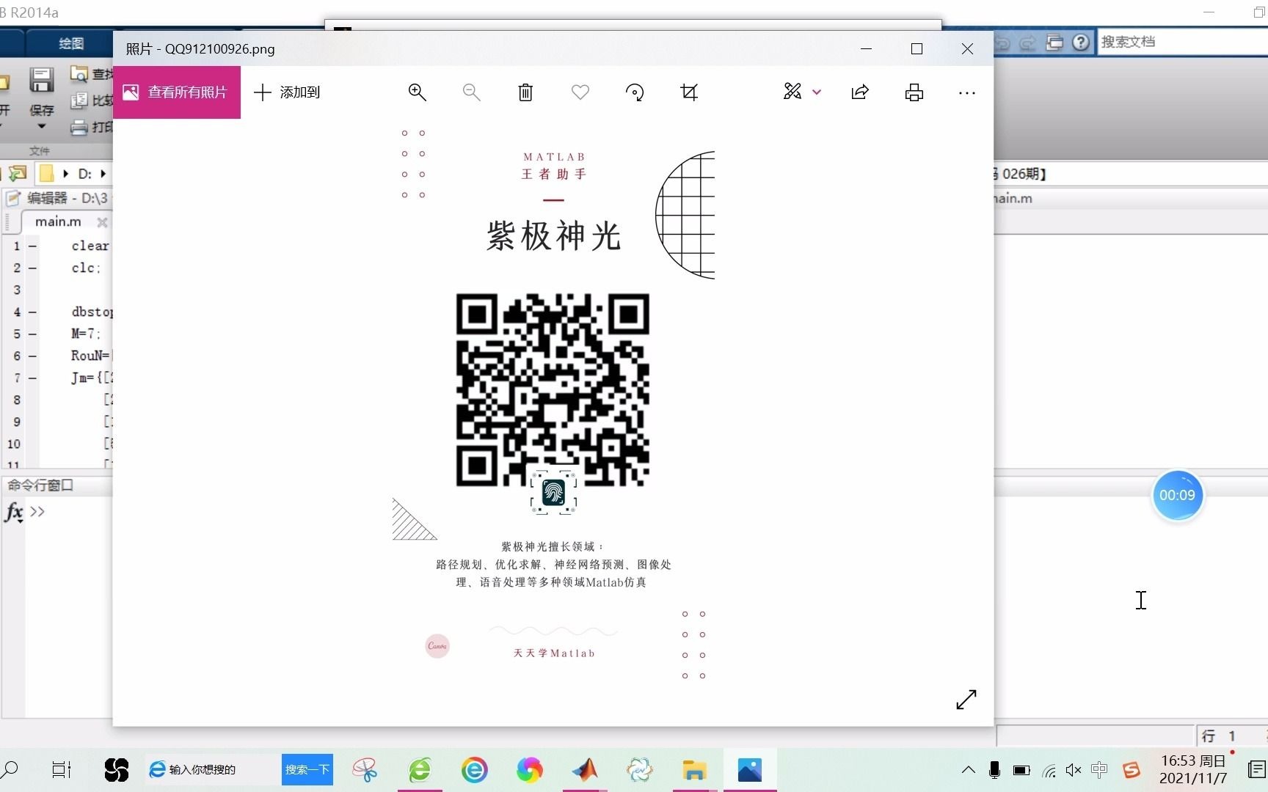Close the main.m editor tab
Screen dimensions: 1268x792
tap(102, 222)
